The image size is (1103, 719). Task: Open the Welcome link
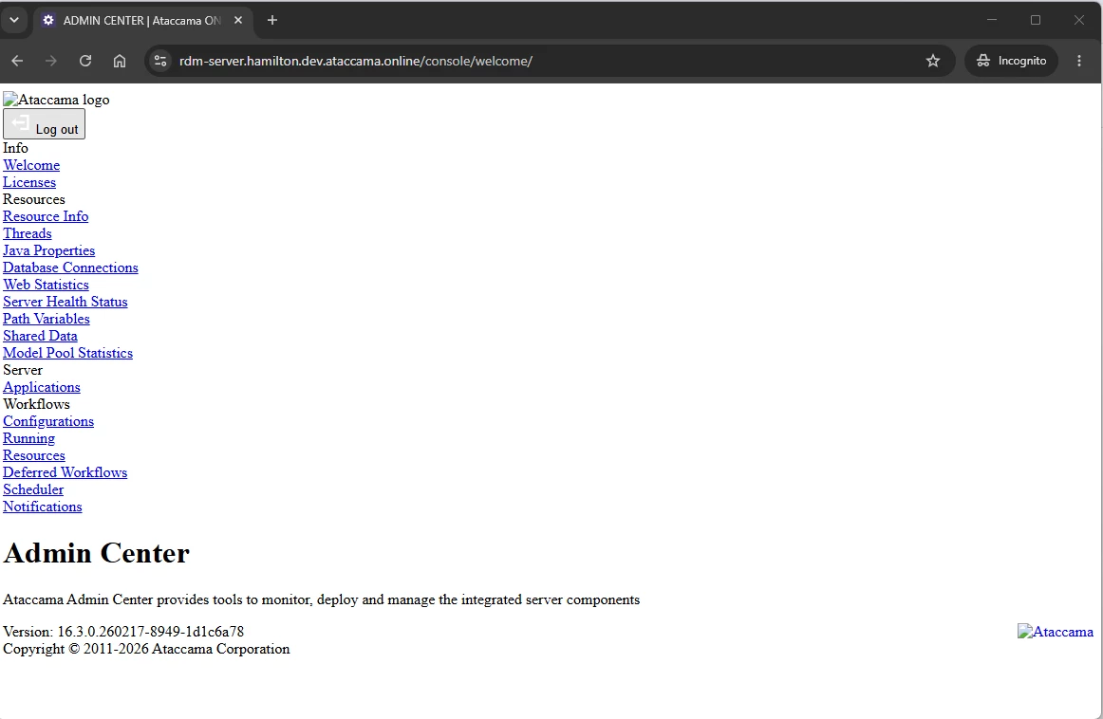31,165
